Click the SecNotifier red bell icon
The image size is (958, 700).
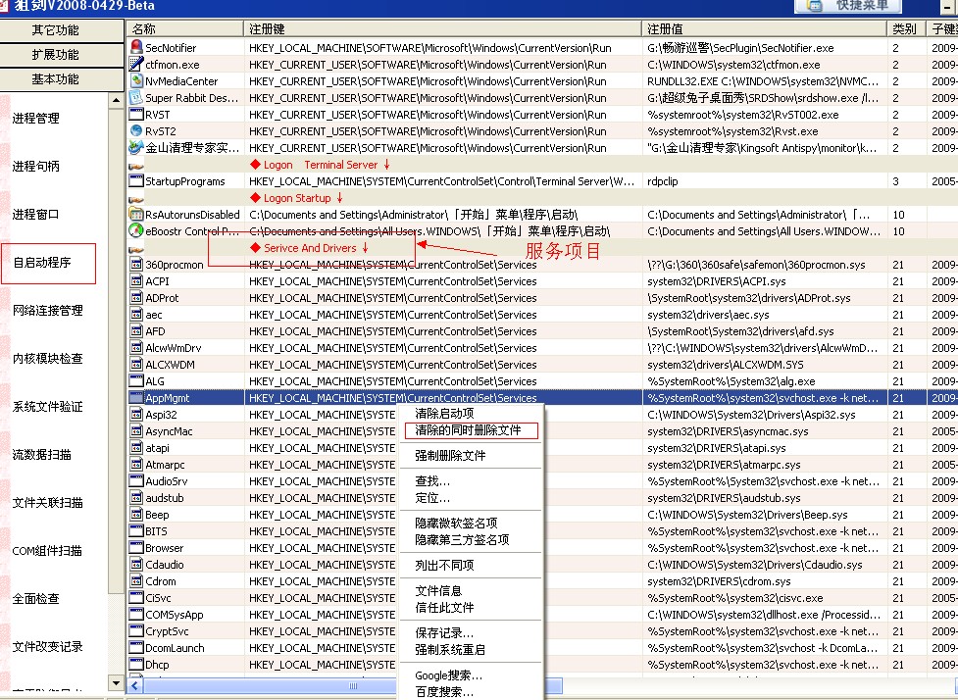tap(136, 47)
